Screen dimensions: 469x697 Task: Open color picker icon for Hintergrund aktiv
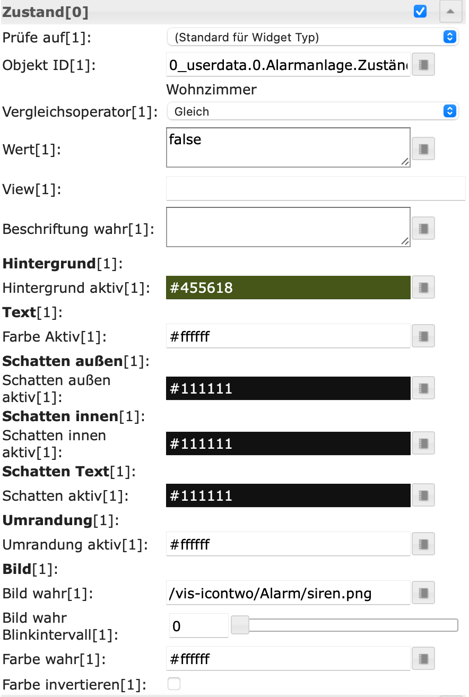(423, 287)
